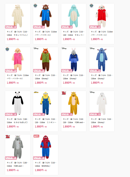The image size is (130, 177).
Task: Open the gray Tom cat costume image
Action: pyautogui.click(x=18, y=147)
